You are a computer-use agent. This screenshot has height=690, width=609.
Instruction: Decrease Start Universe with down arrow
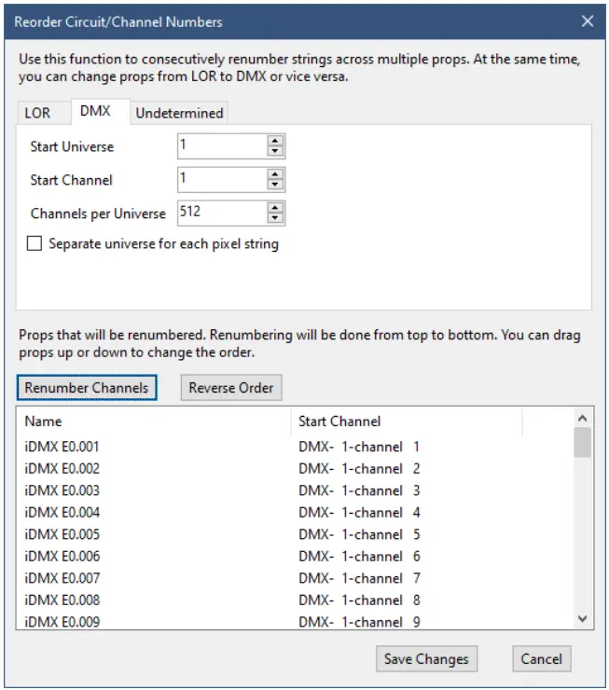(x=275, y=152)
